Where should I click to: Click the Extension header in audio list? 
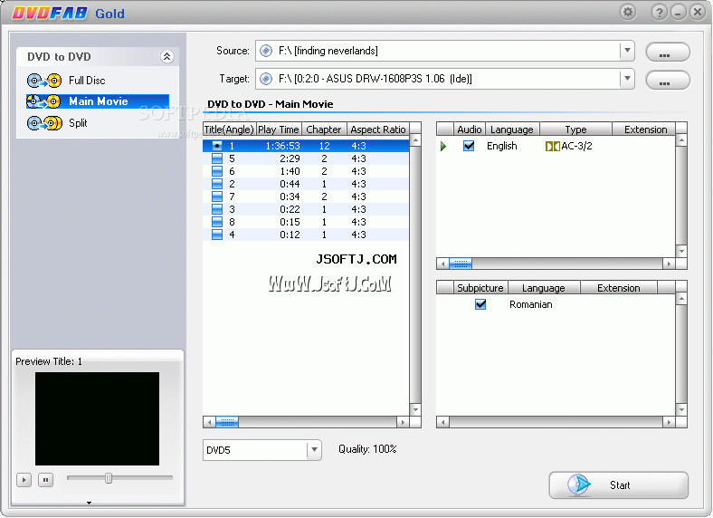(645, 129)
